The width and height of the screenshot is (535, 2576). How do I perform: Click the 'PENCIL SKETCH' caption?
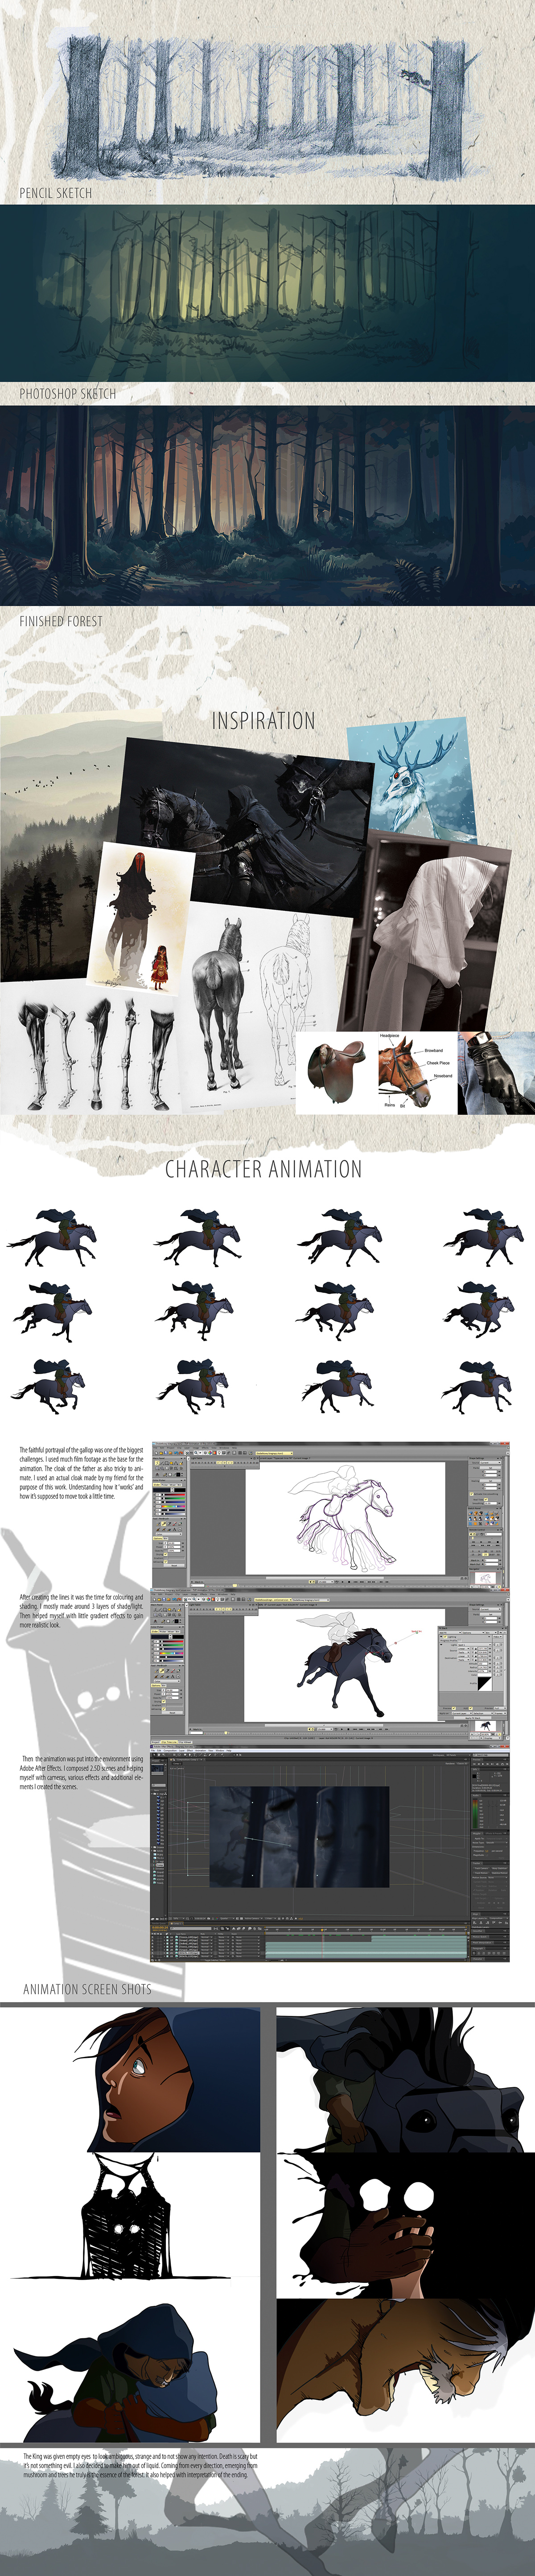[56, 193]
